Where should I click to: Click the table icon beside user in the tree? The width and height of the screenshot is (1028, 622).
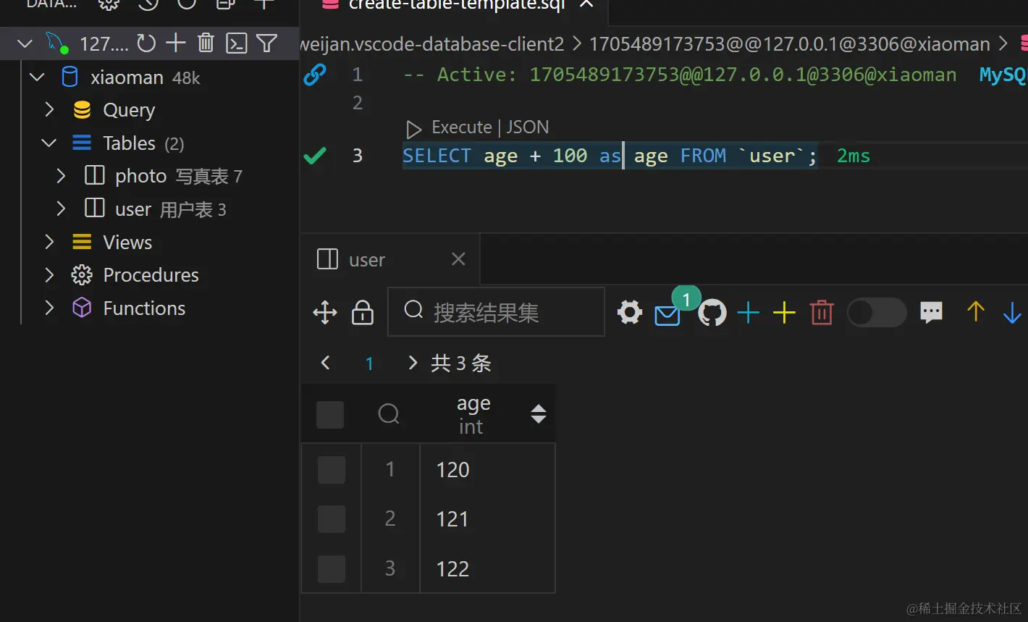95,209
